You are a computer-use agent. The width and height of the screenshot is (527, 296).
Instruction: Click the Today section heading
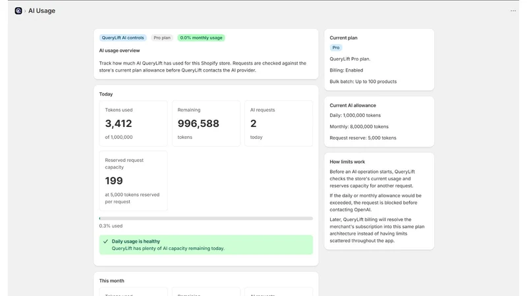click(106, 94)
